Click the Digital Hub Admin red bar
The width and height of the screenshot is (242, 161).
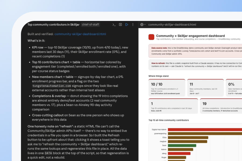coord(205,130)
